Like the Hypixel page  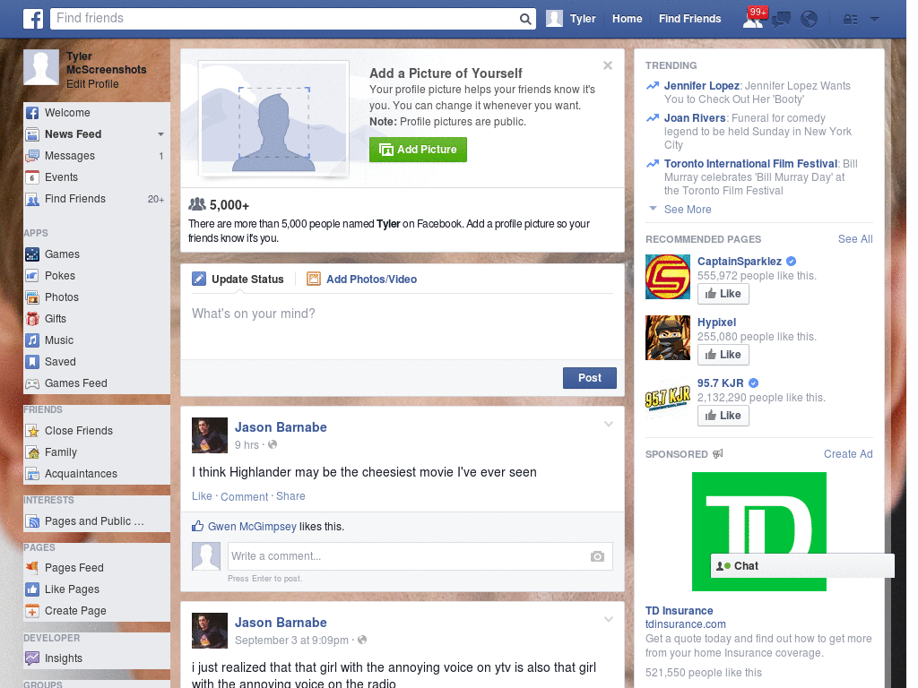(723, 355)
